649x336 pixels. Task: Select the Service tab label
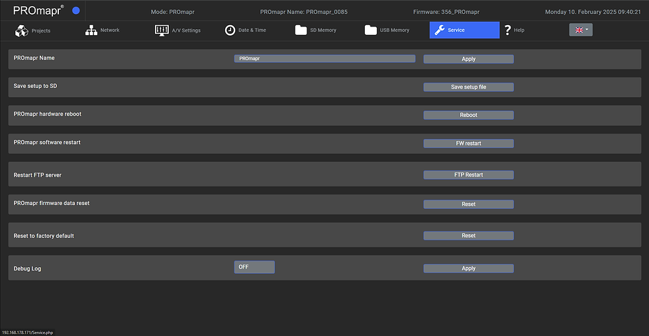pyautogui.click(x=456, y=30)
